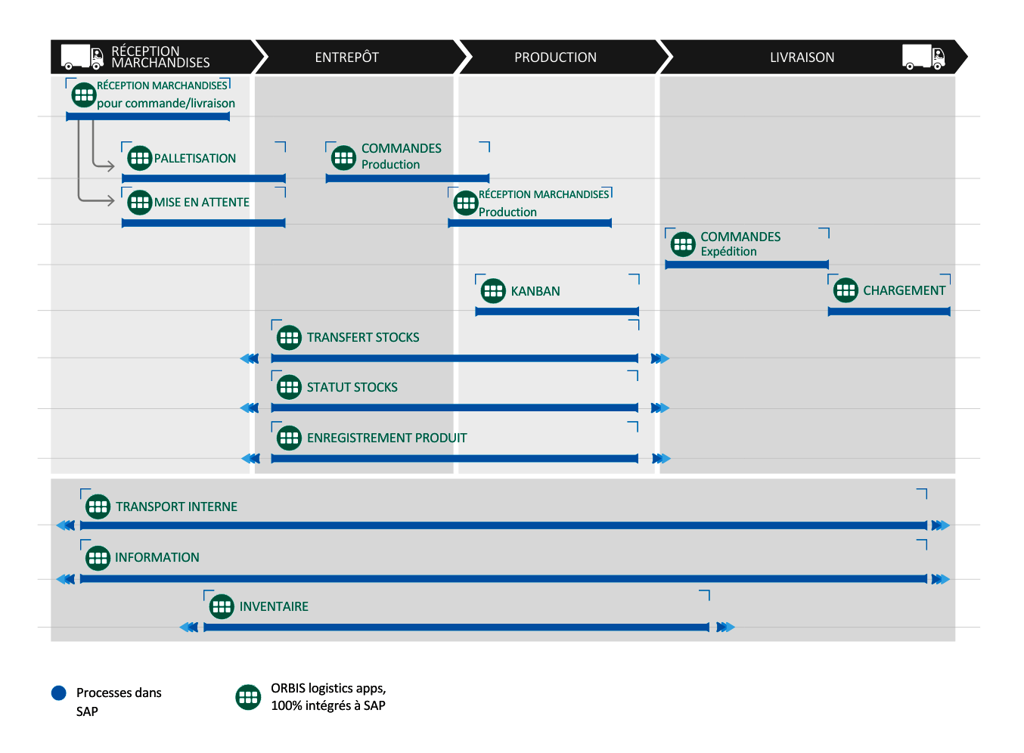This screenshot has width=1024, height=753.
Task: Click the blue Processes dans SAP legend dot
Action: point(59,693)
